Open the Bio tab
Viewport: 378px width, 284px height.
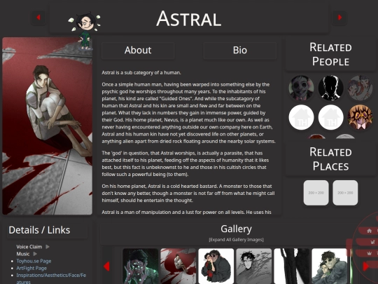click(x=240, y=50)
